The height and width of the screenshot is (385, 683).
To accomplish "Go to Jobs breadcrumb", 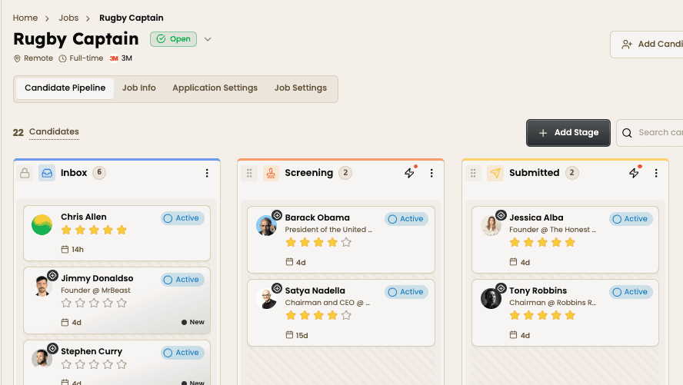I will click(x=68, y=18).
